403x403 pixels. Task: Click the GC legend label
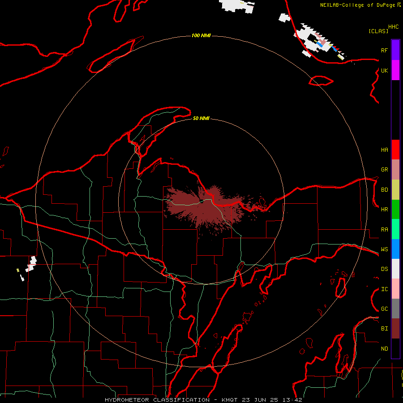384,309
